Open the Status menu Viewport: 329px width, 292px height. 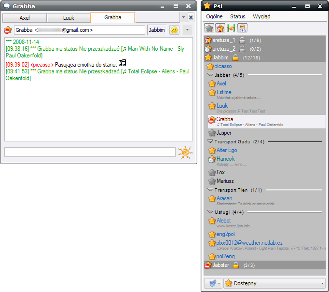tap(237, 16)
